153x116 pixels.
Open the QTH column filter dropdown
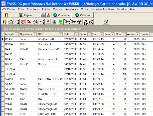pyautogui.click(x=61, y=34)
